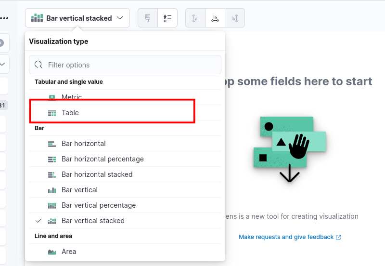Open visual options via the brush icon
Screen dimensions: 385x266
point(148,18)
